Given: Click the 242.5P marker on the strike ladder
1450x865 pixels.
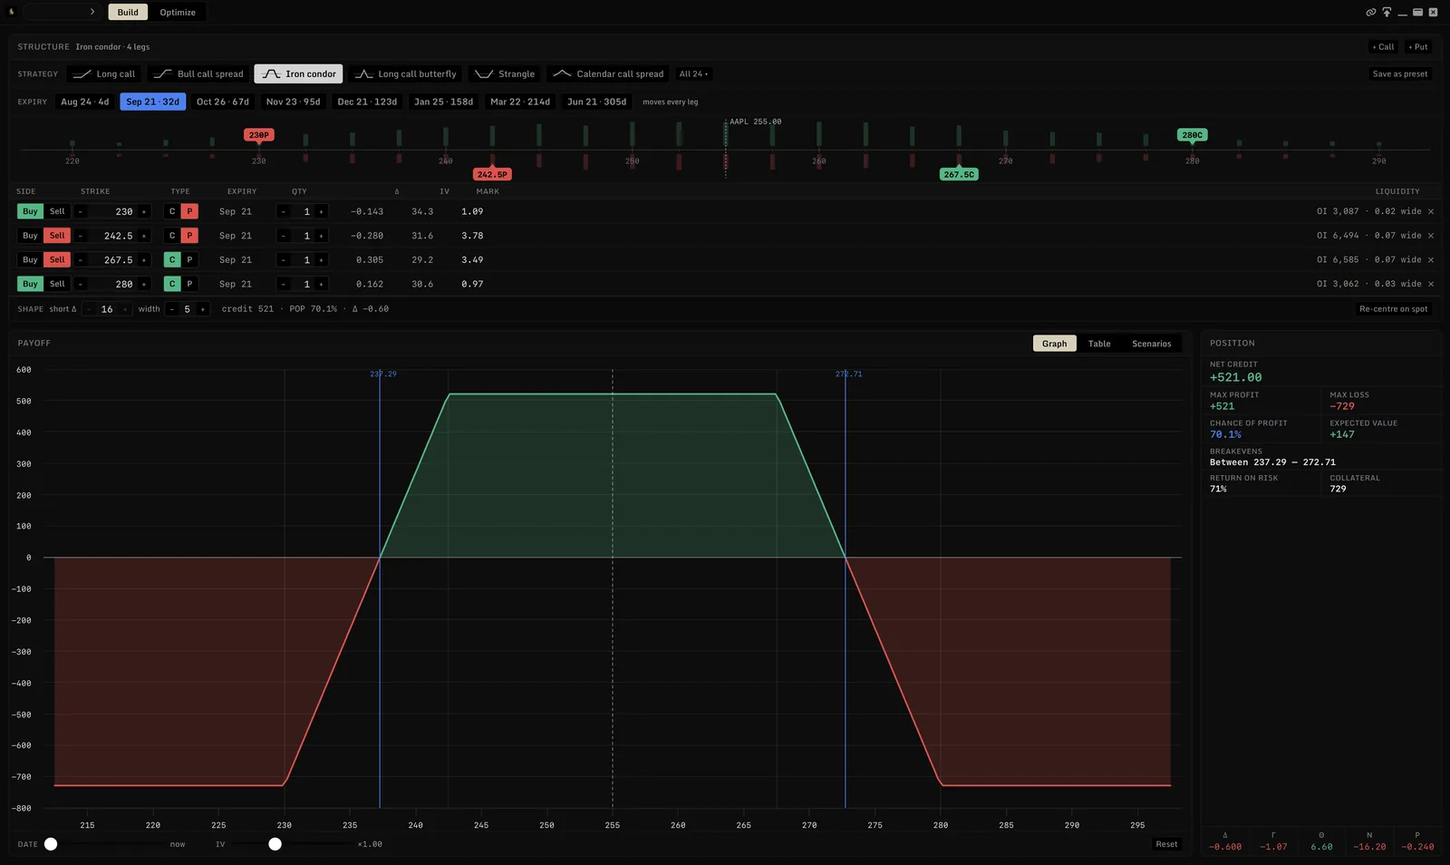Looking at the screenshot, I should click(x=492, y=174).
